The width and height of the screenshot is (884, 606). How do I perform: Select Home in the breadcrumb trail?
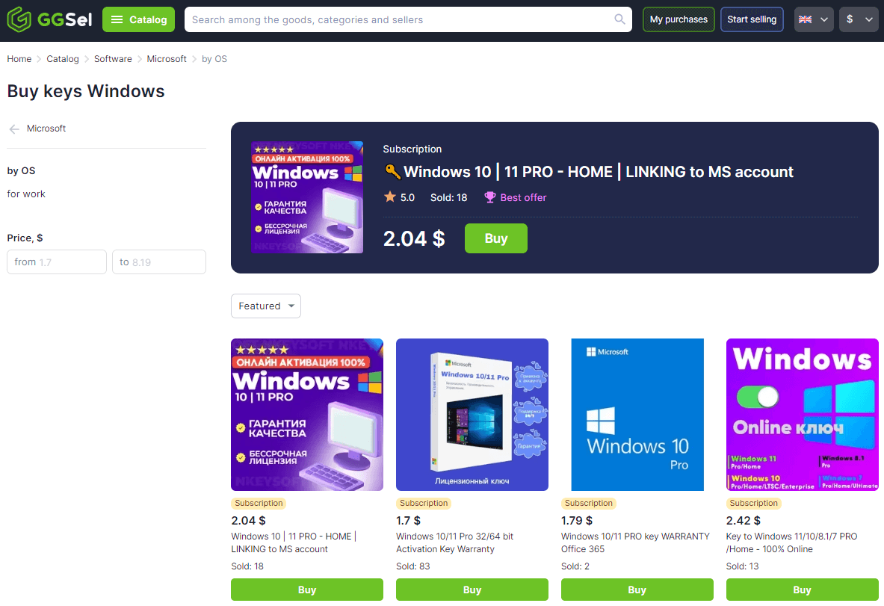click(x=19, y=58)
